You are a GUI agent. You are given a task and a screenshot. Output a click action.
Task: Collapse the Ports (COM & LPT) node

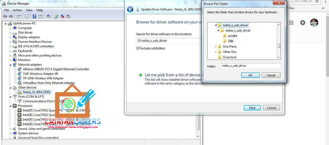[x=11, y=97]
